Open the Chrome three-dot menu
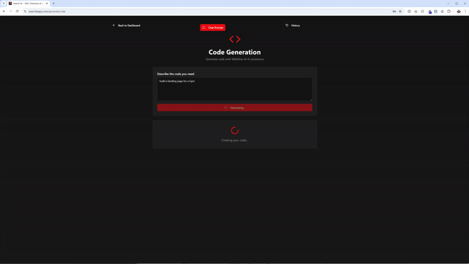This screenshot has height=264, width=469. click(x=465, y=11)
